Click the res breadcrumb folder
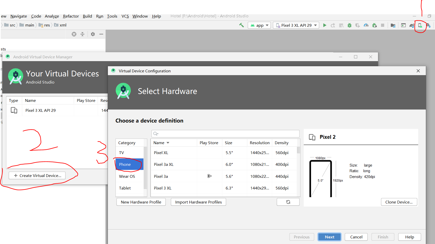435x244 pixels. (44, 25)
